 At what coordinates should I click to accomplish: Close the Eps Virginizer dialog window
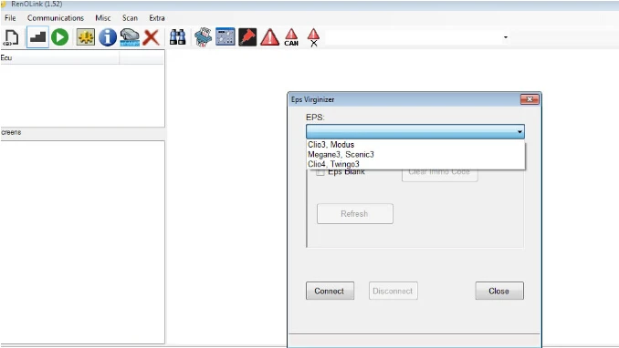click(530, 99)
